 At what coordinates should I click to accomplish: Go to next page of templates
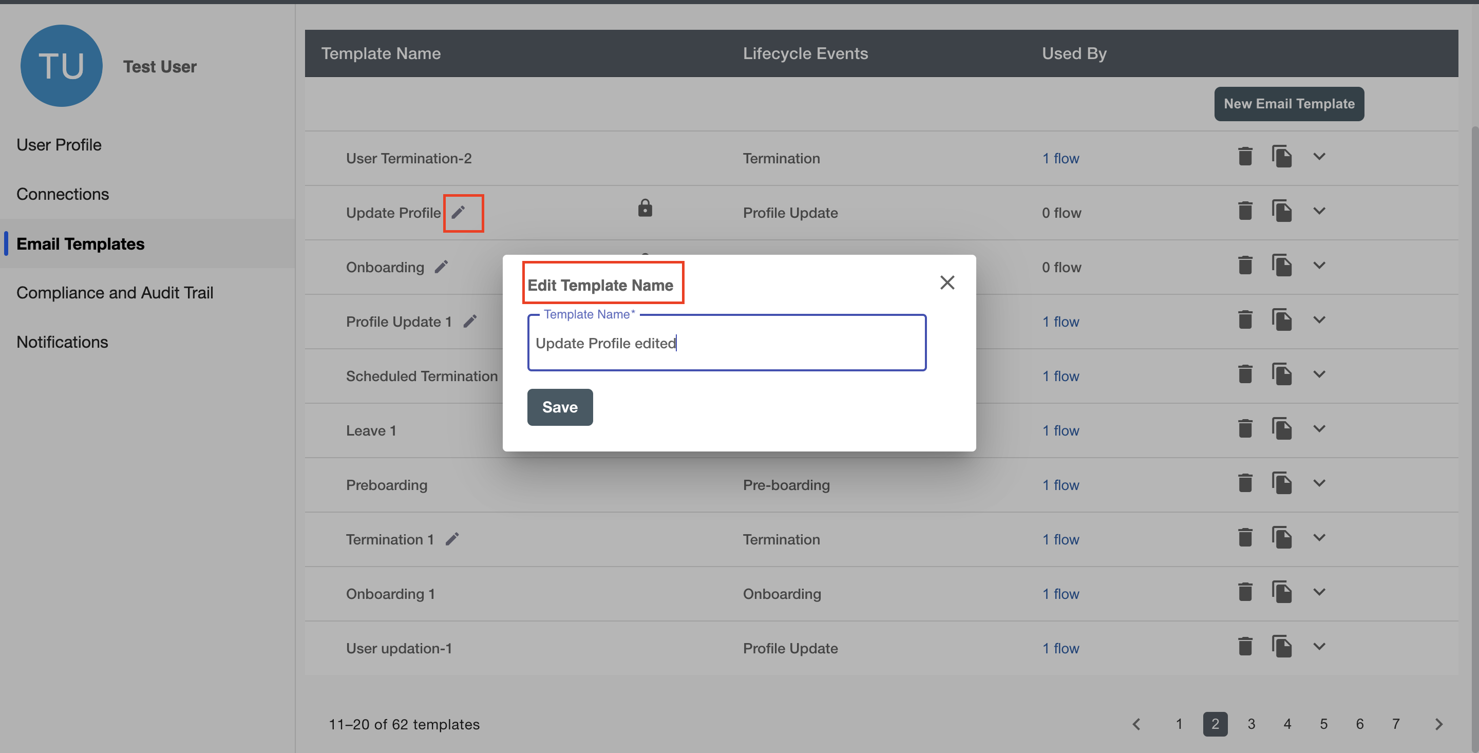point(1439,724)
